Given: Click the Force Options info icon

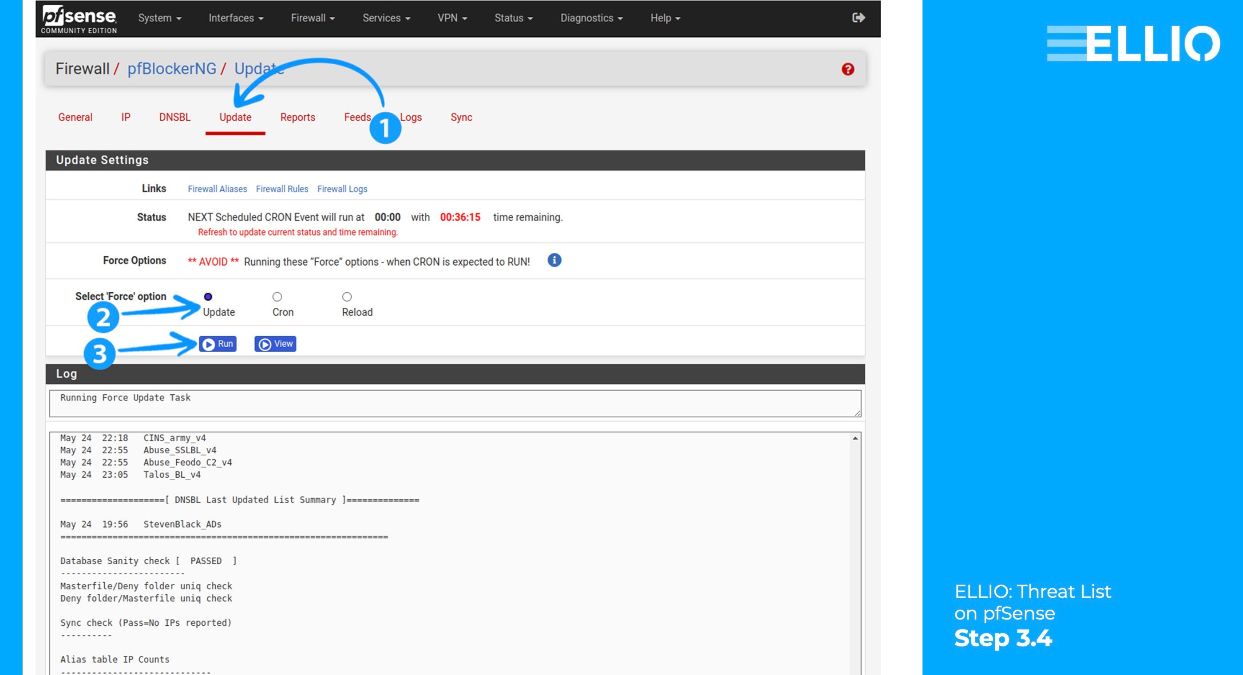Looking at the screenshot, I should 554,260.
